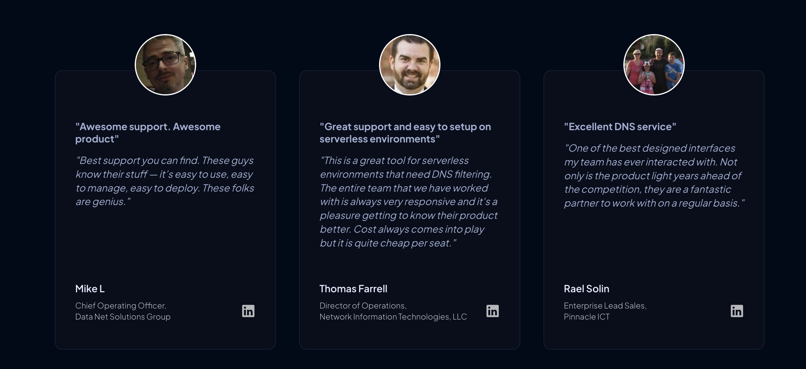Image resolution: width=806 pixels, height=369 pixels.
Task: Click "Chief Operating Officer, Data Net Solutions Group"
Action: pos(123,311)
